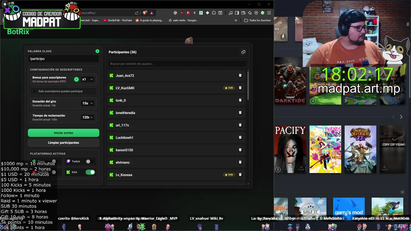
Task: Open the browser extensions puzzle icon
Action: [214, 13]
